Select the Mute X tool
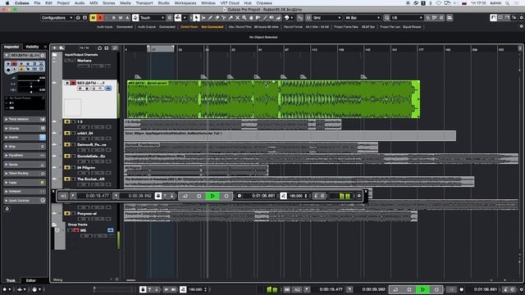 pos(237,18)
